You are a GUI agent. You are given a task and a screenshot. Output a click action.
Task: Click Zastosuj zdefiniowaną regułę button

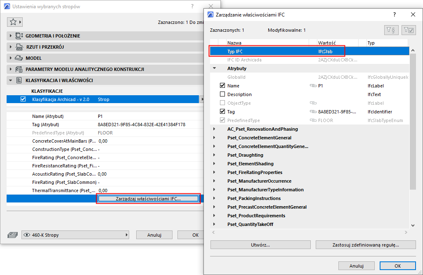click(366, 245)
